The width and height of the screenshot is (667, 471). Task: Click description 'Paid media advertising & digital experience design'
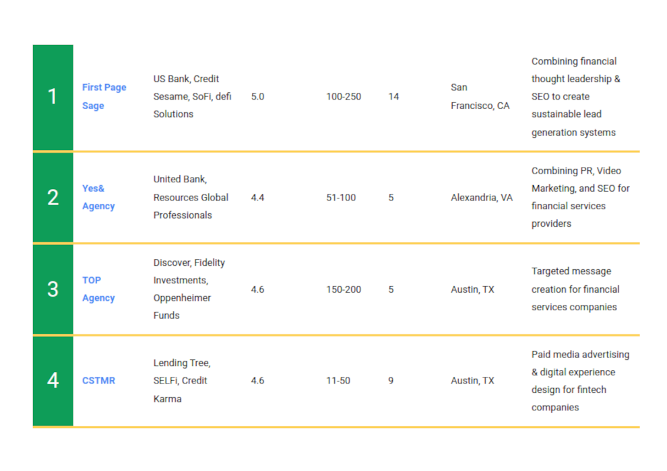click(581, 381)
